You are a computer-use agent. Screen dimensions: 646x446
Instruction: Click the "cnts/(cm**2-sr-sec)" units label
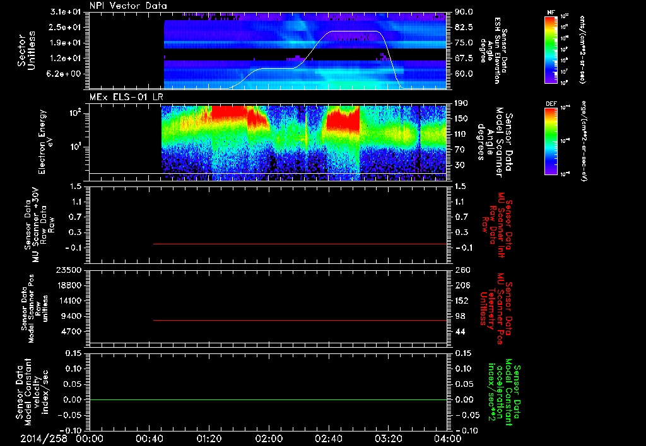click(582, 49)
